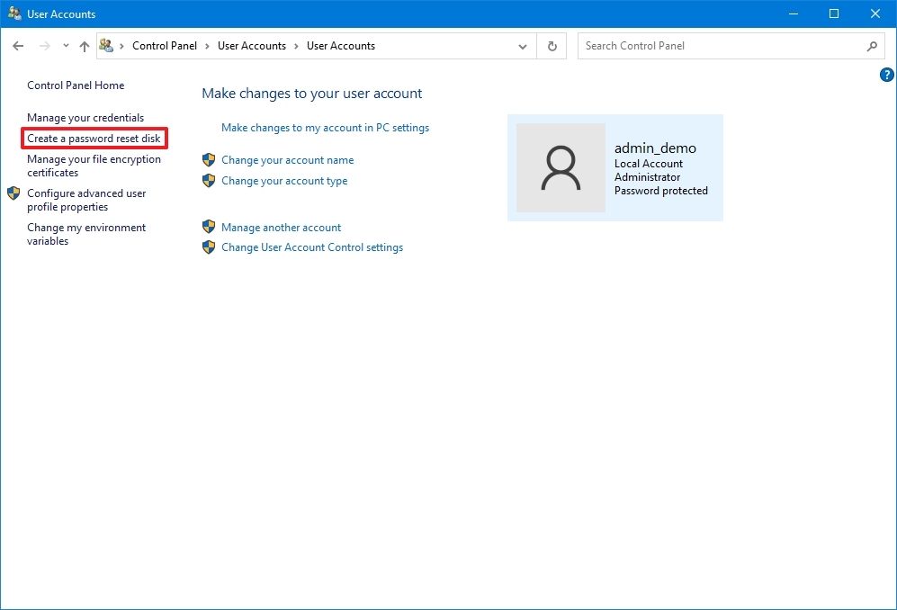Expand the address bar dropdown chevron

523,45
